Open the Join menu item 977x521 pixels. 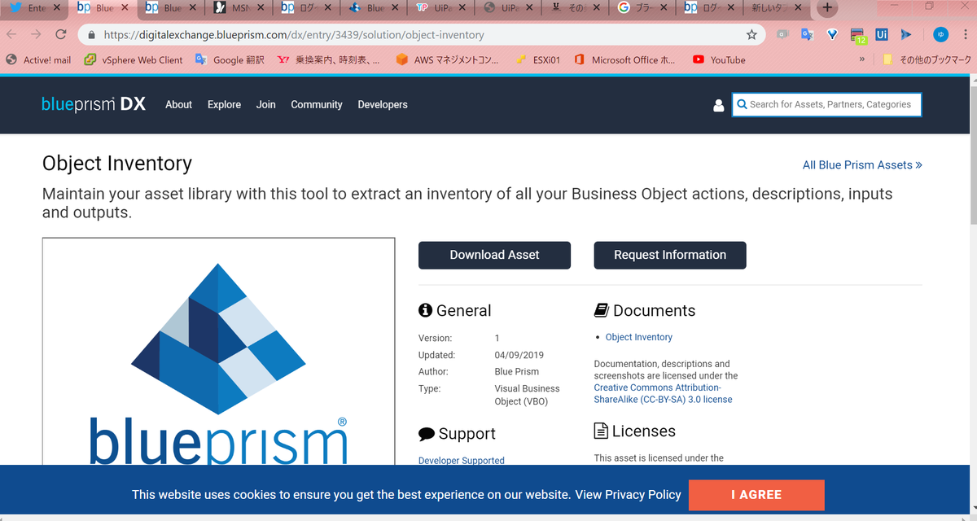point(266,104)
